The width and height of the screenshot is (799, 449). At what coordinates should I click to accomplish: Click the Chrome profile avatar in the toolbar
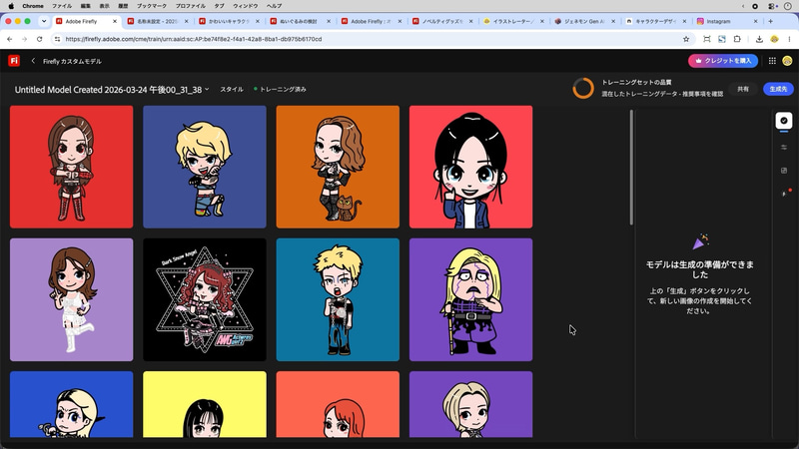pos(774,39)
